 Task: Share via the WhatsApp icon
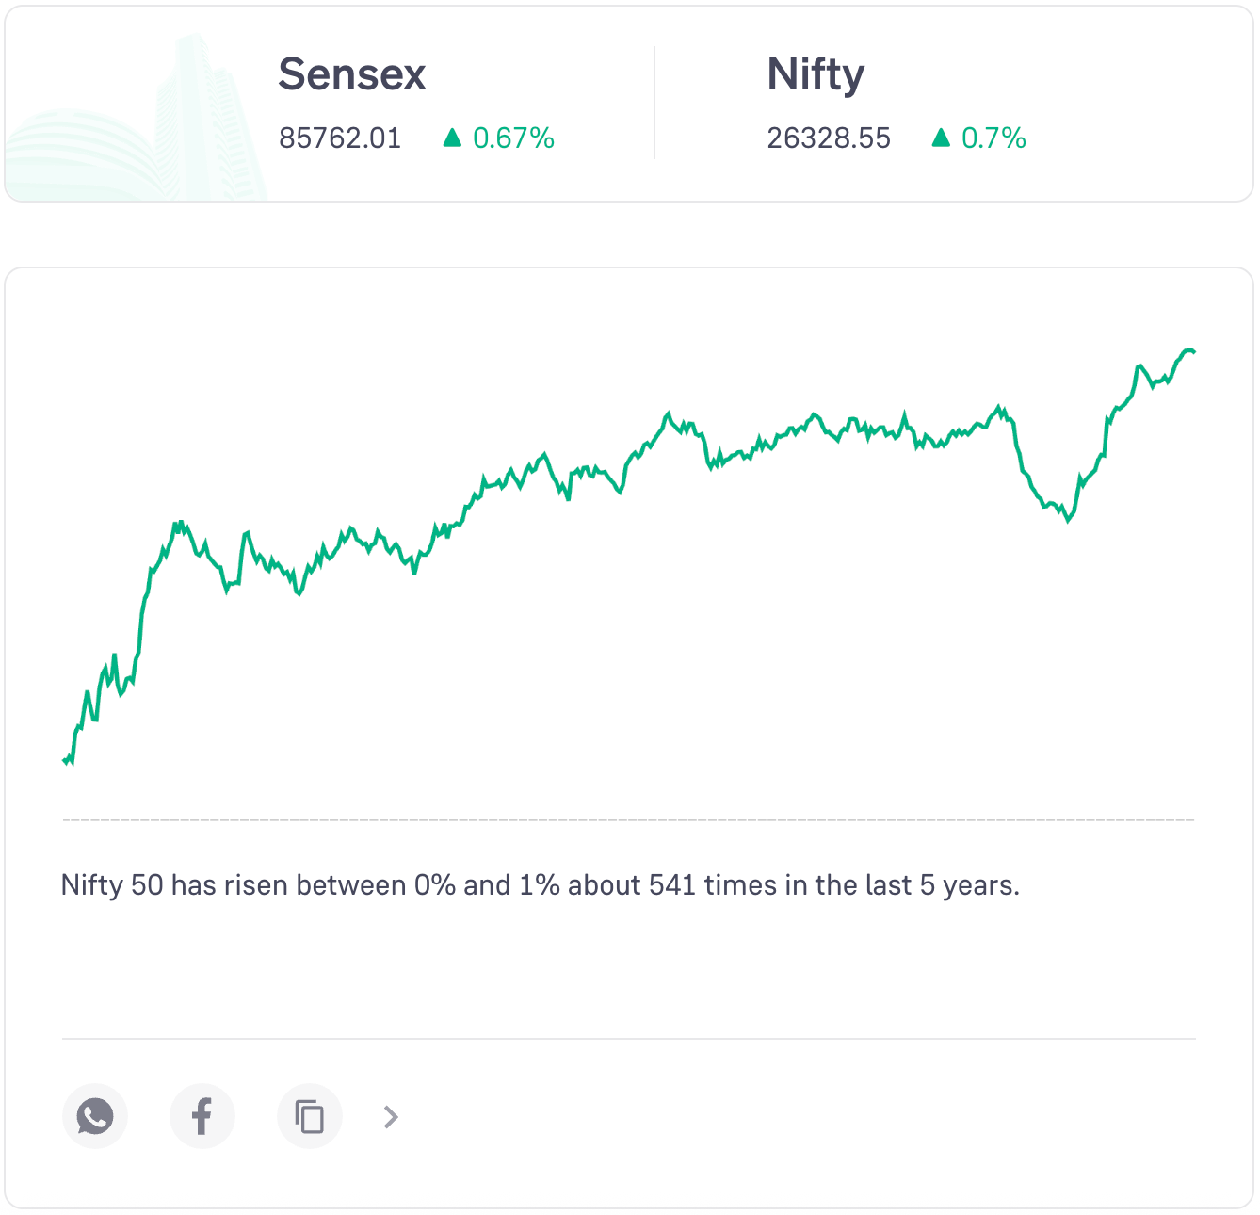tap(95, 1116)
